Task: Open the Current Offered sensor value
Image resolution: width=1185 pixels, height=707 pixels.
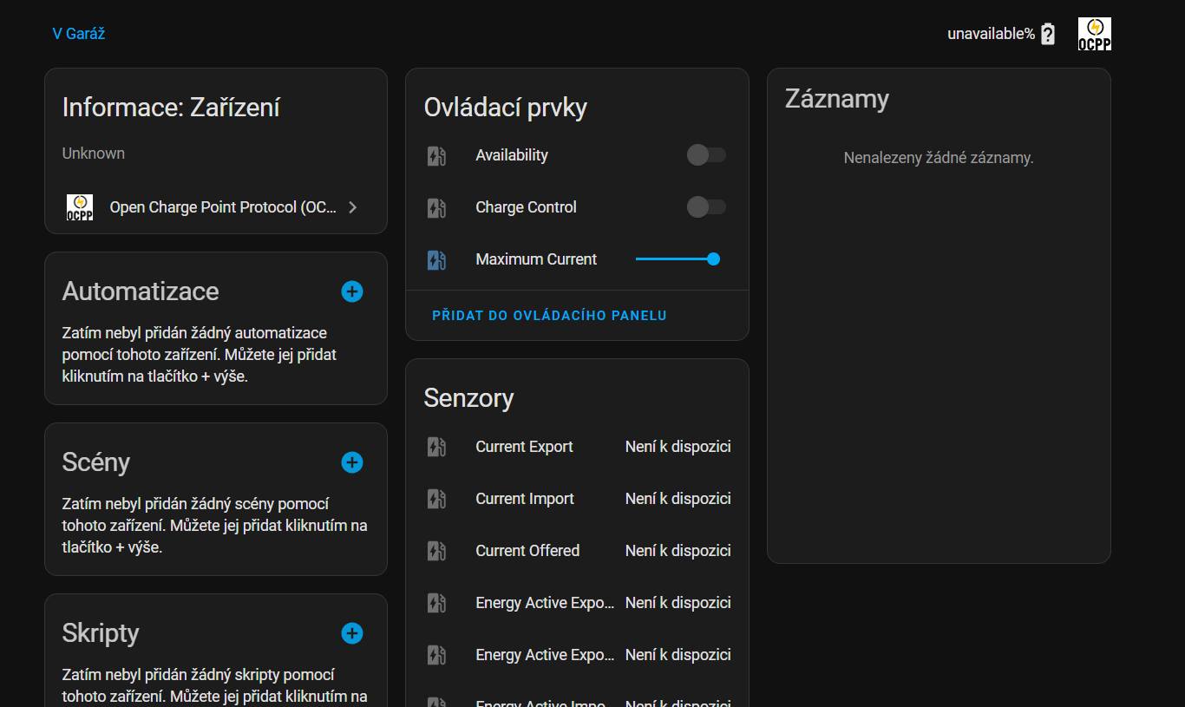Action: pos(678,551)
